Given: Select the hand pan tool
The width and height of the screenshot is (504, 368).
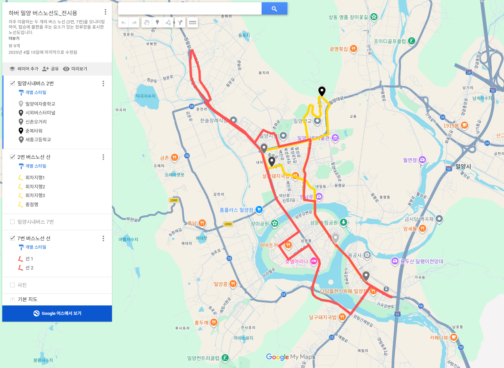Looking at the screenshot, I should [x=147, y=23].
